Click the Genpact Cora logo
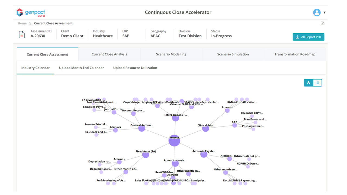Screen dimensions: 347x195 point(31,12)
